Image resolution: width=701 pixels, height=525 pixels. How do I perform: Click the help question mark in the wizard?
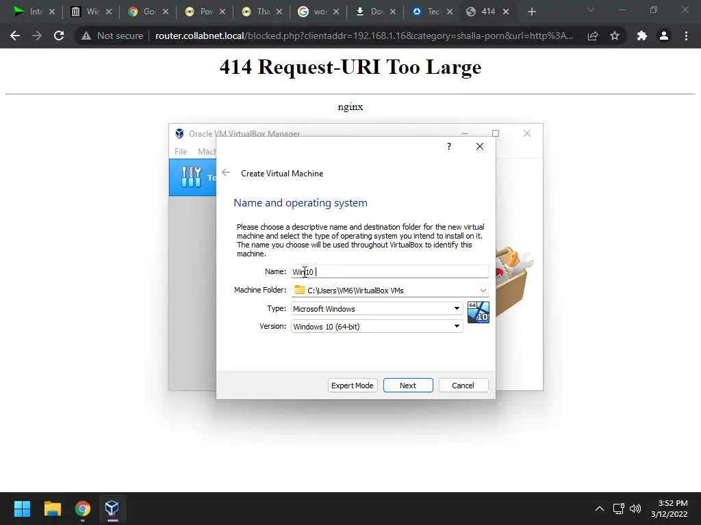pos(449,146)
